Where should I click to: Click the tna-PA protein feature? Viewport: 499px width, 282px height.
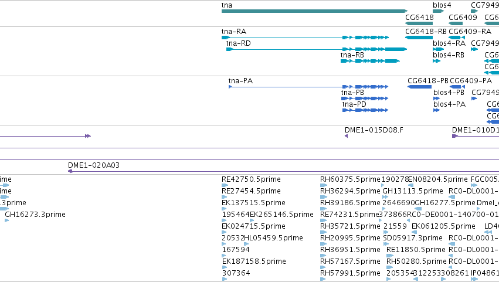click(308, 87)
